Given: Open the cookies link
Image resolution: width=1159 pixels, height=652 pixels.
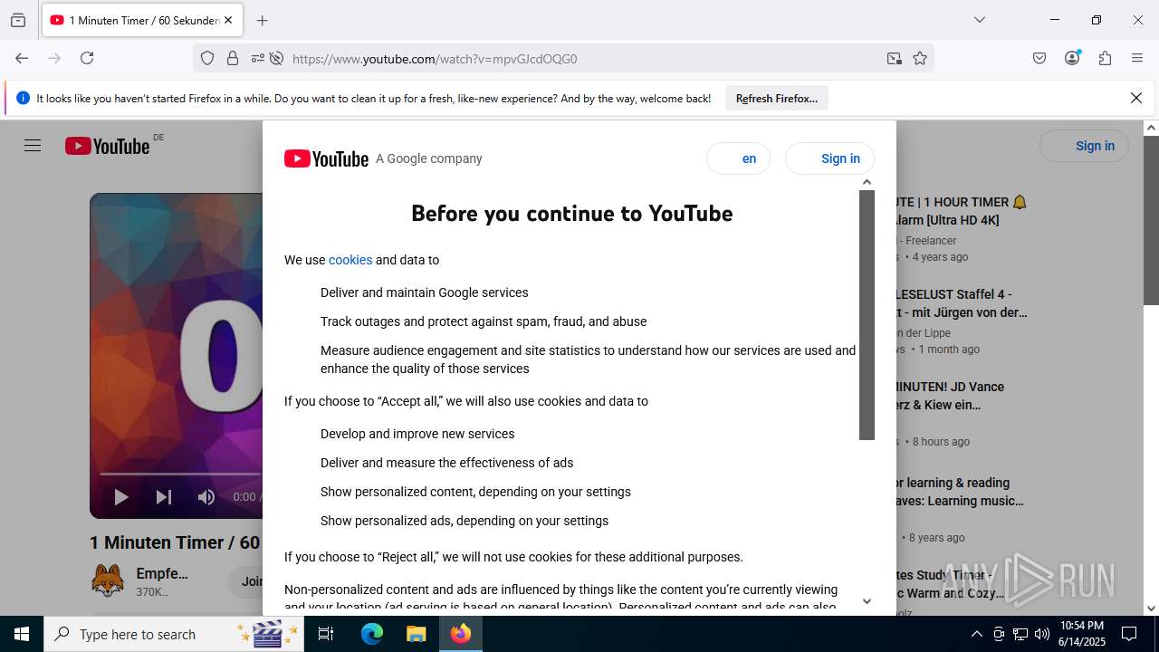Looking at the screenshot, I should pos(350,260).
